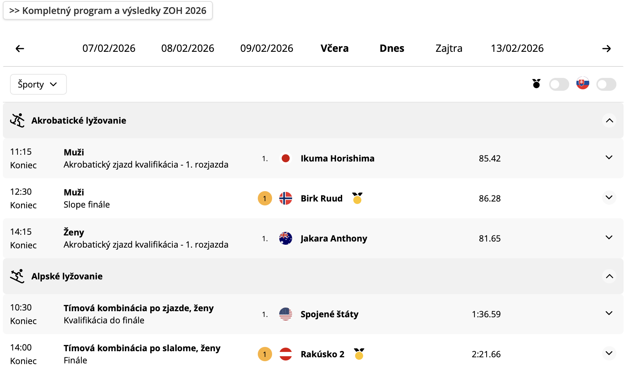Expand the Ikuma Horishima result row

coord(609,158)
